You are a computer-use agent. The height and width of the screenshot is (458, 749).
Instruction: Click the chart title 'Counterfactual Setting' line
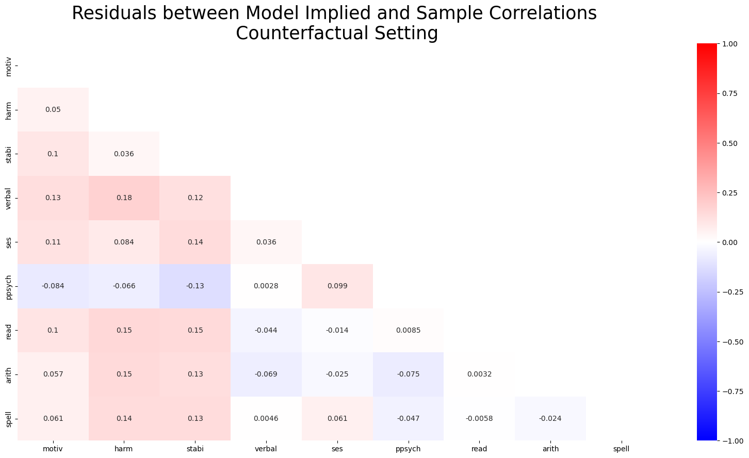(x=337, y=34)
